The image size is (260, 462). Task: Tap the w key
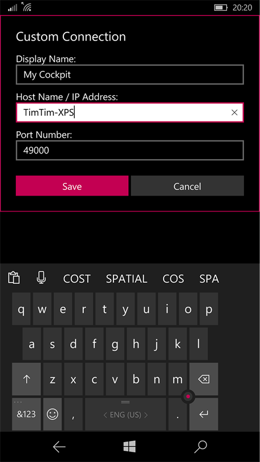tap(42, 309)
